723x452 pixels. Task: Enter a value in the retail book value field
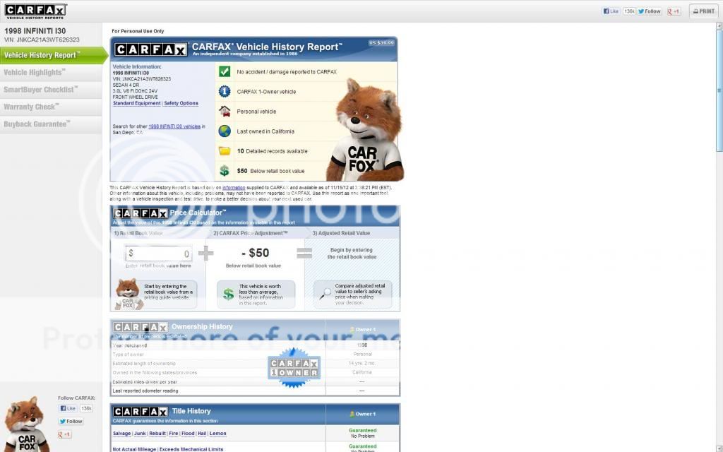pyautogui.click(x=160, y=254)
